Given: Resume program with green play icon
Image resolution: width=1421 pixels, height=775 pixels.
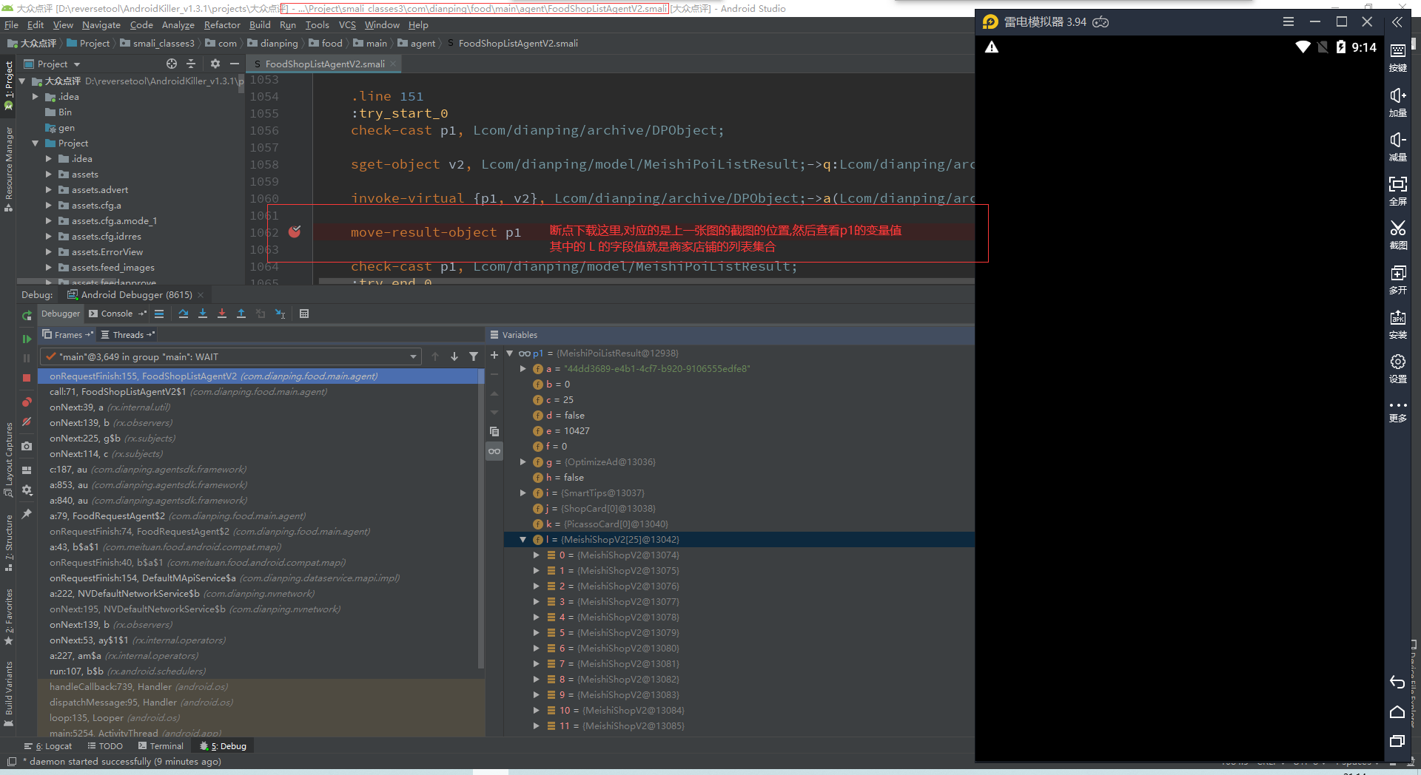Looking at the screenshot, I should click(x=27, y=339).
